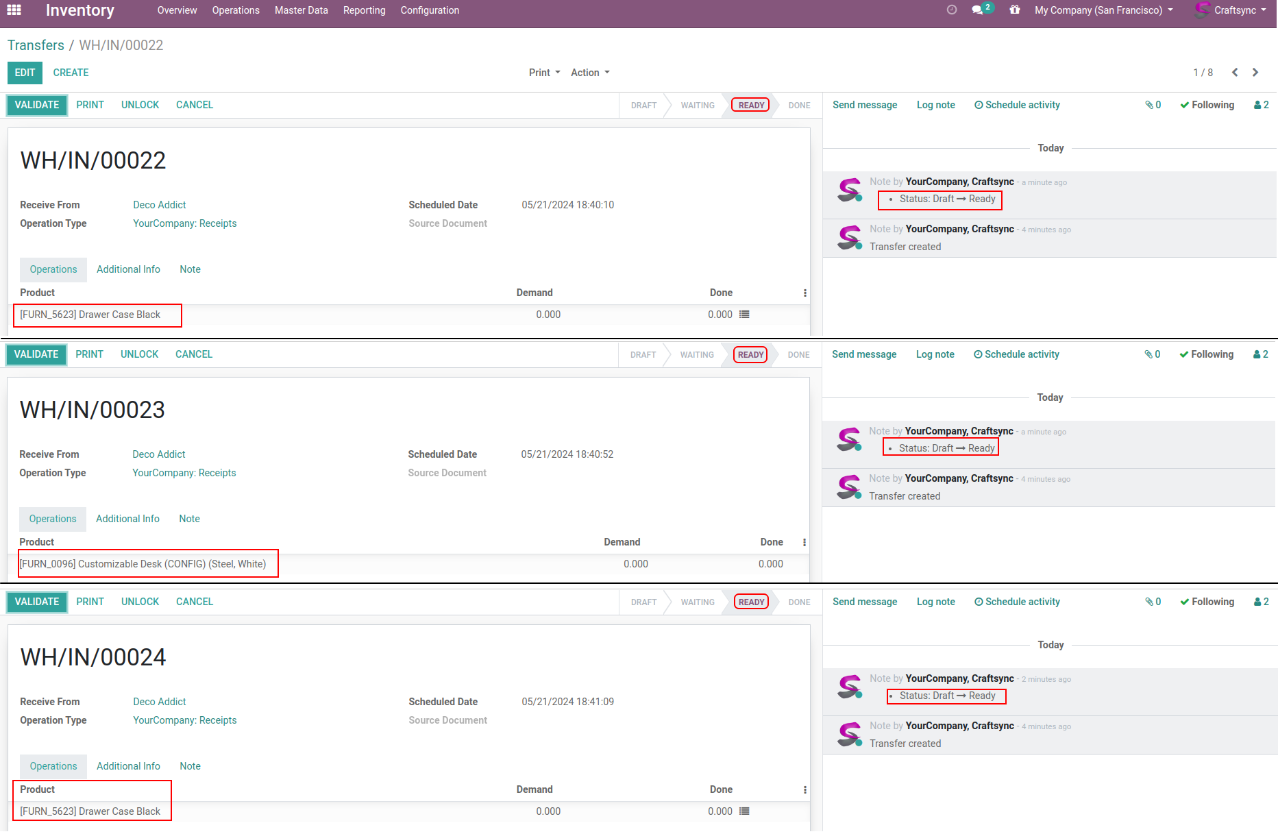Open column options kebab in WH/IN/00023 table
Viewport: 1278px width, 834px height.
pos(804,543)
